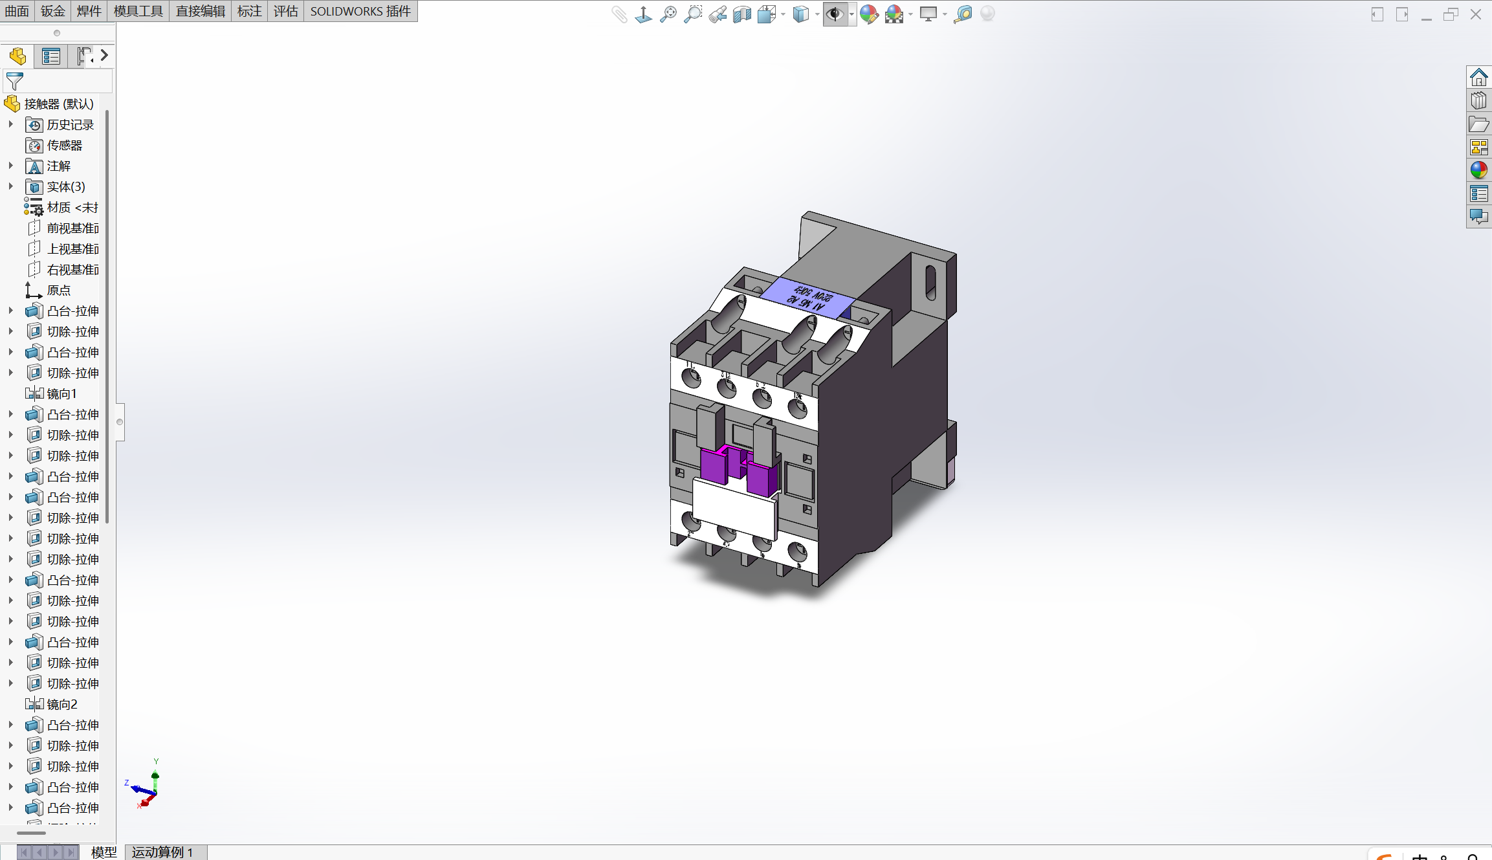Image resolution: width=1492 pixels, height=860 pixels.
Task: Expand the 实体(3) folder
Action: pos(10,186)
